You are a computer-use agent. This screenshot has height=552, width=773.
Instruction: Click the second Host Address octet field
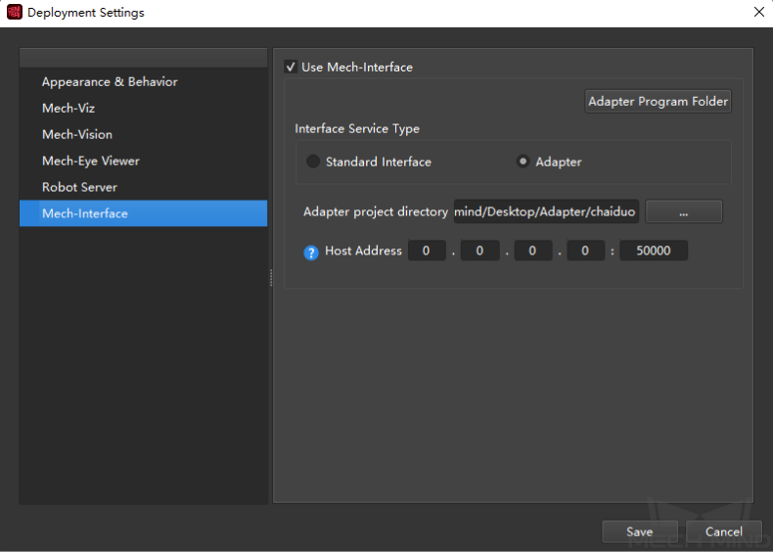point(479,251)
